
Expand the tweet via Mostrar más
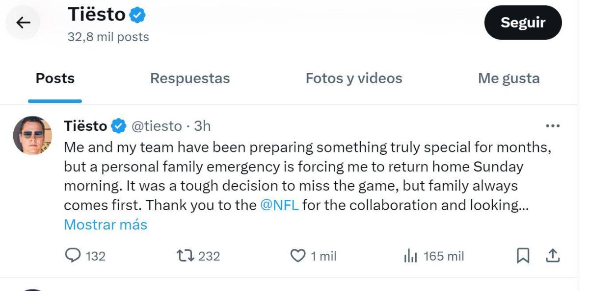point(105,224)
